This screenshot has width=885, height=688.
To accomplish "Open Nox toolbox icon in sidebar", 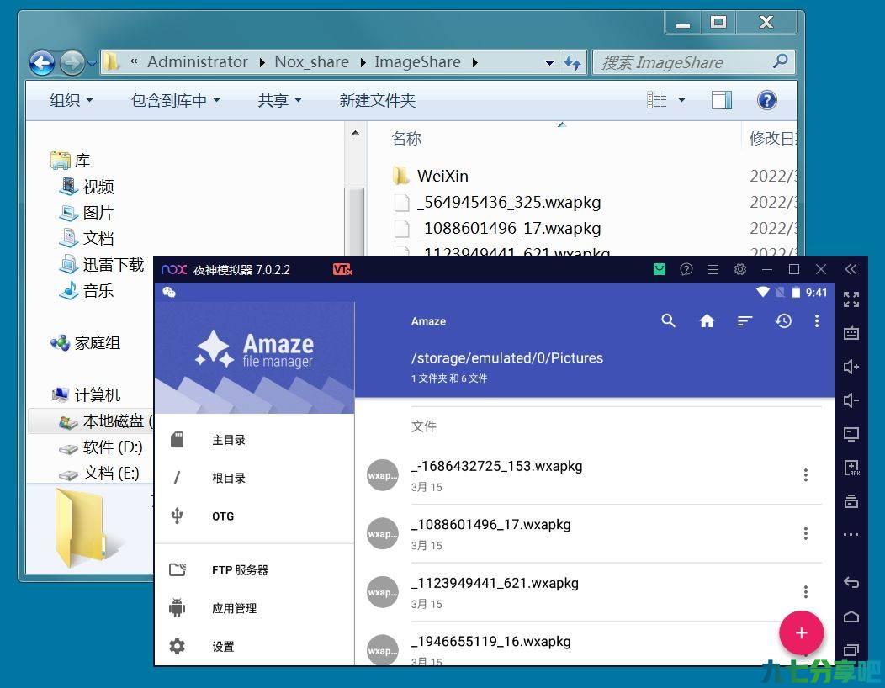I will pyautogui.click(x=851, y=500).
